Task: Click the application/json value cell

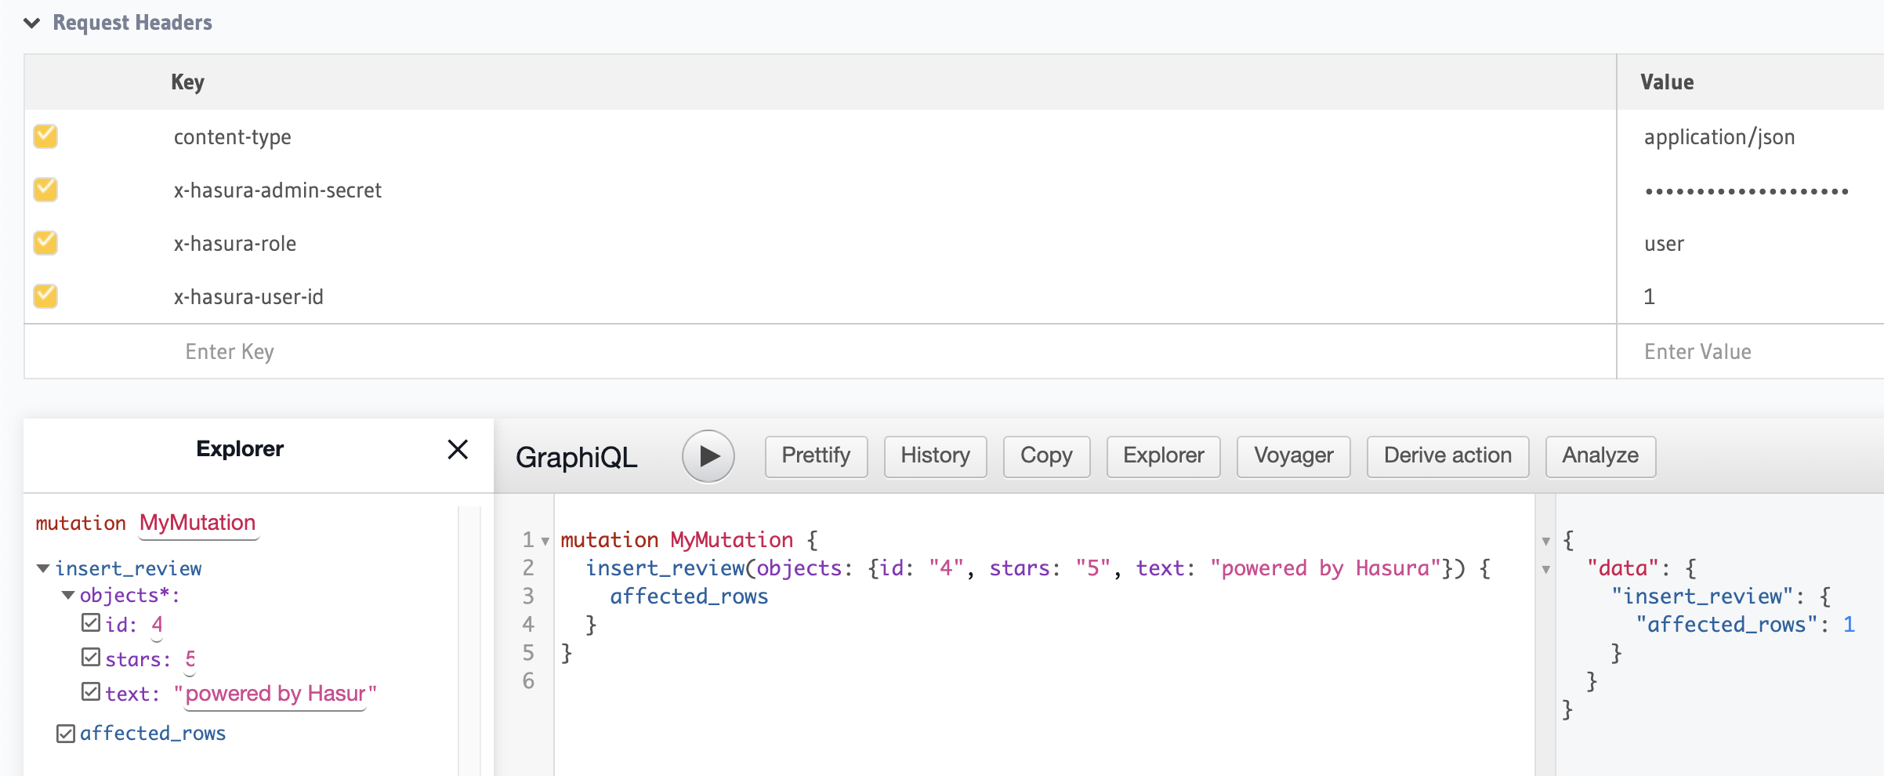Action: 1719,137
